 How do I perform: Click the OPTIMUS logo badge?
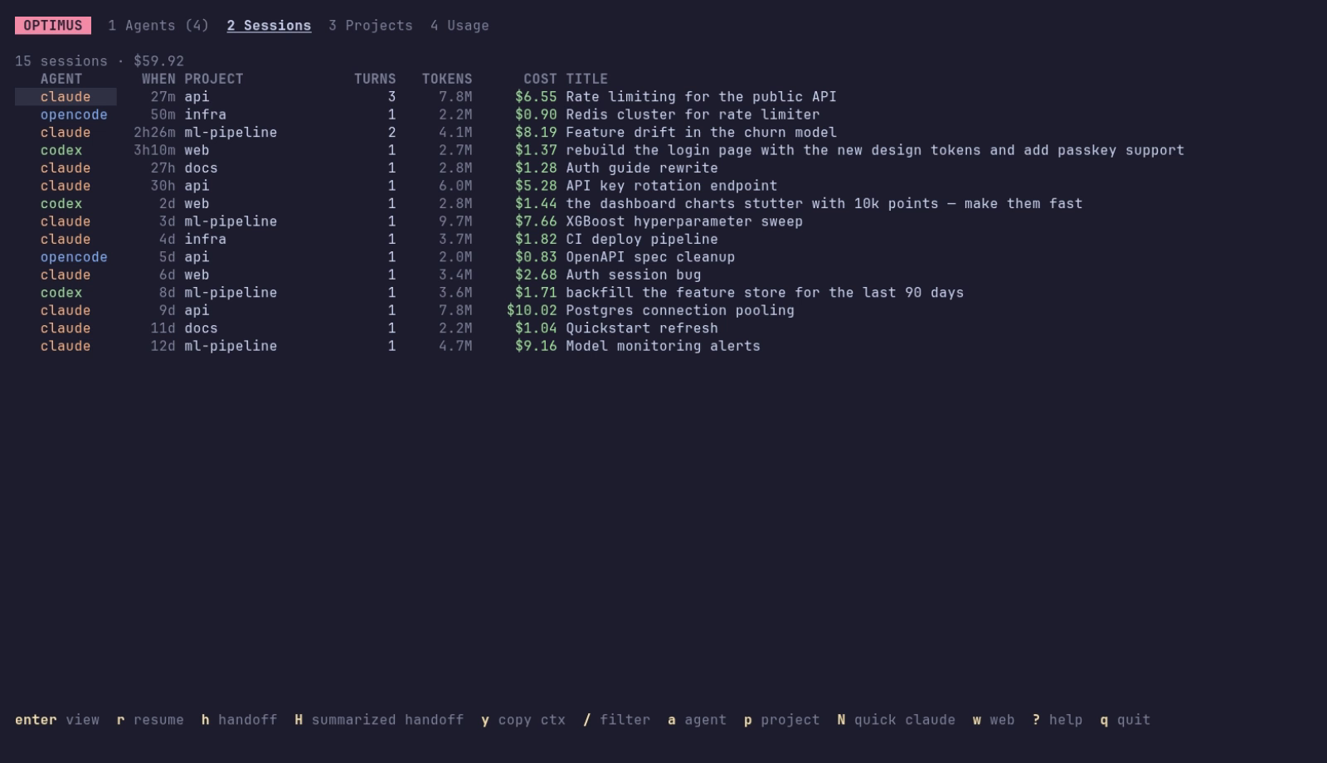[53, 26]
